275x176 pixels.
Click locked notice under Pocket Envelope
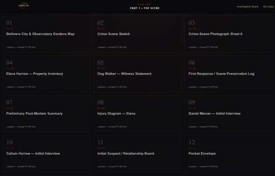click(203, 166)
